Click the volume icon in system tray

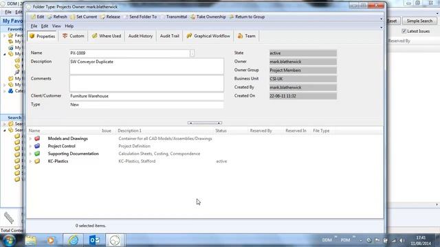click(x=401, y=241)
